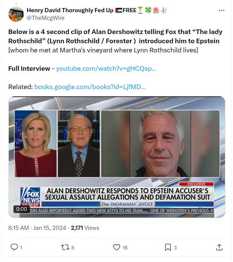Click the @TheMcgWire handle
The height and width of the screenshot is (262, 233).
(46, 18)
